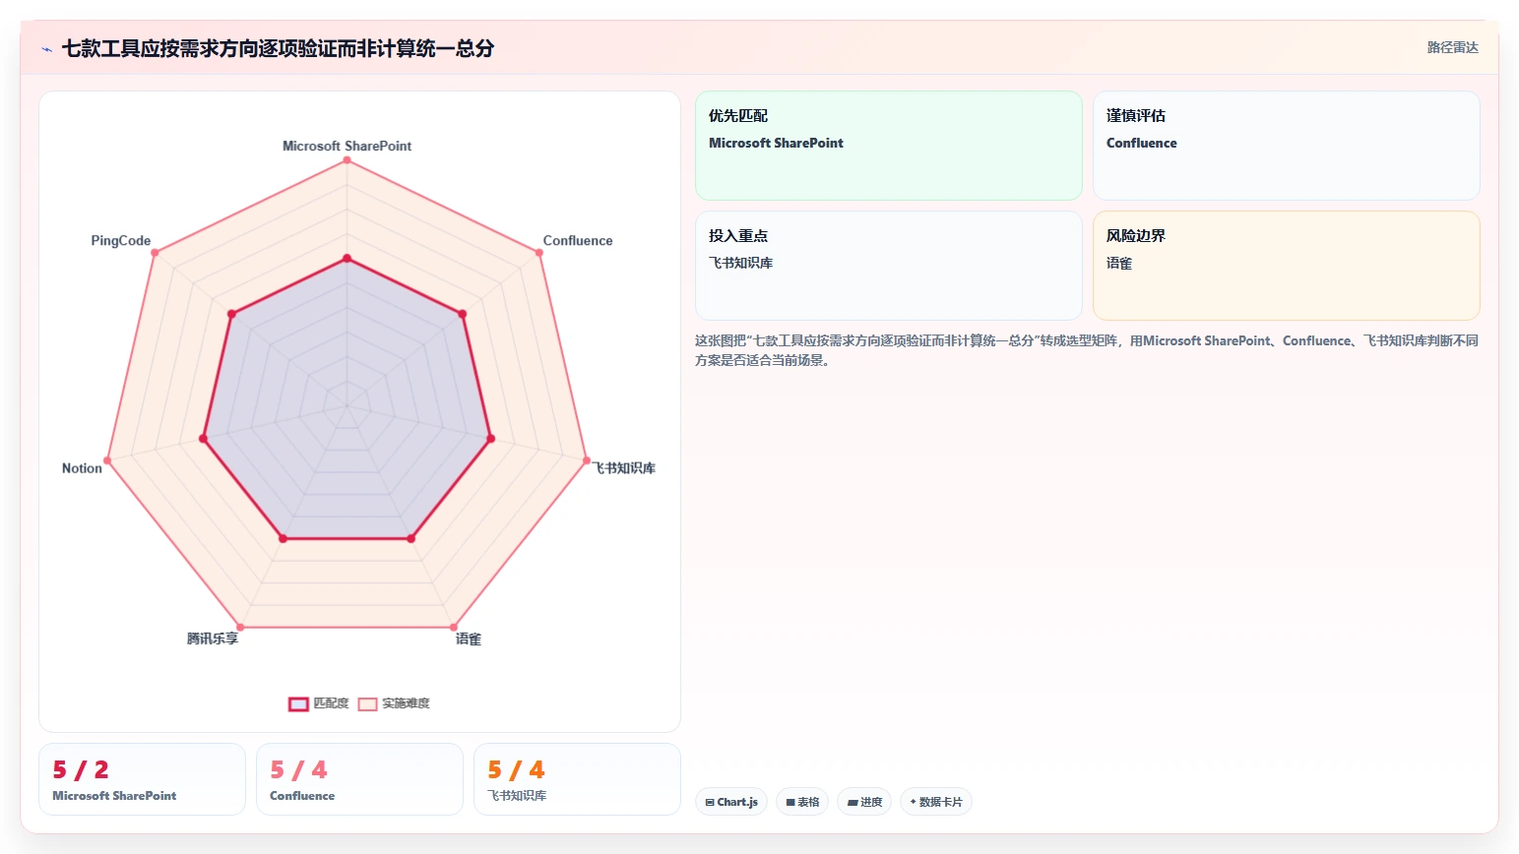Click the Microsoft SharePoint radar axis label
Screen dimensions: 1519x854
point(347,146)
